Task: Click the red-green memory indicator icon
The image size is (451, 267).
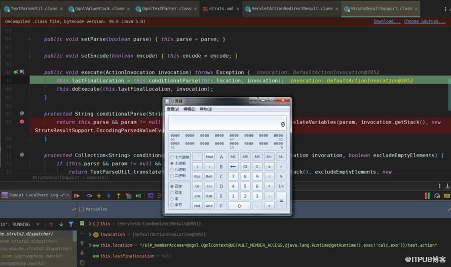Action: click(427, 196)
